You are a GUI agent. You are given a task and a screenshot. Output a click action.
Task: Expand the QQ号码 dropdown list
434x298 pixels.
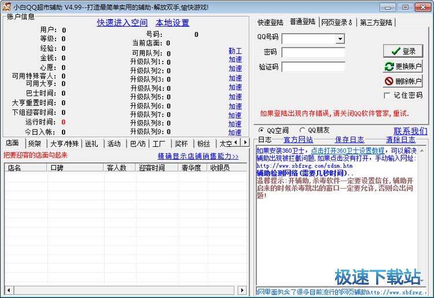point(340,39)
